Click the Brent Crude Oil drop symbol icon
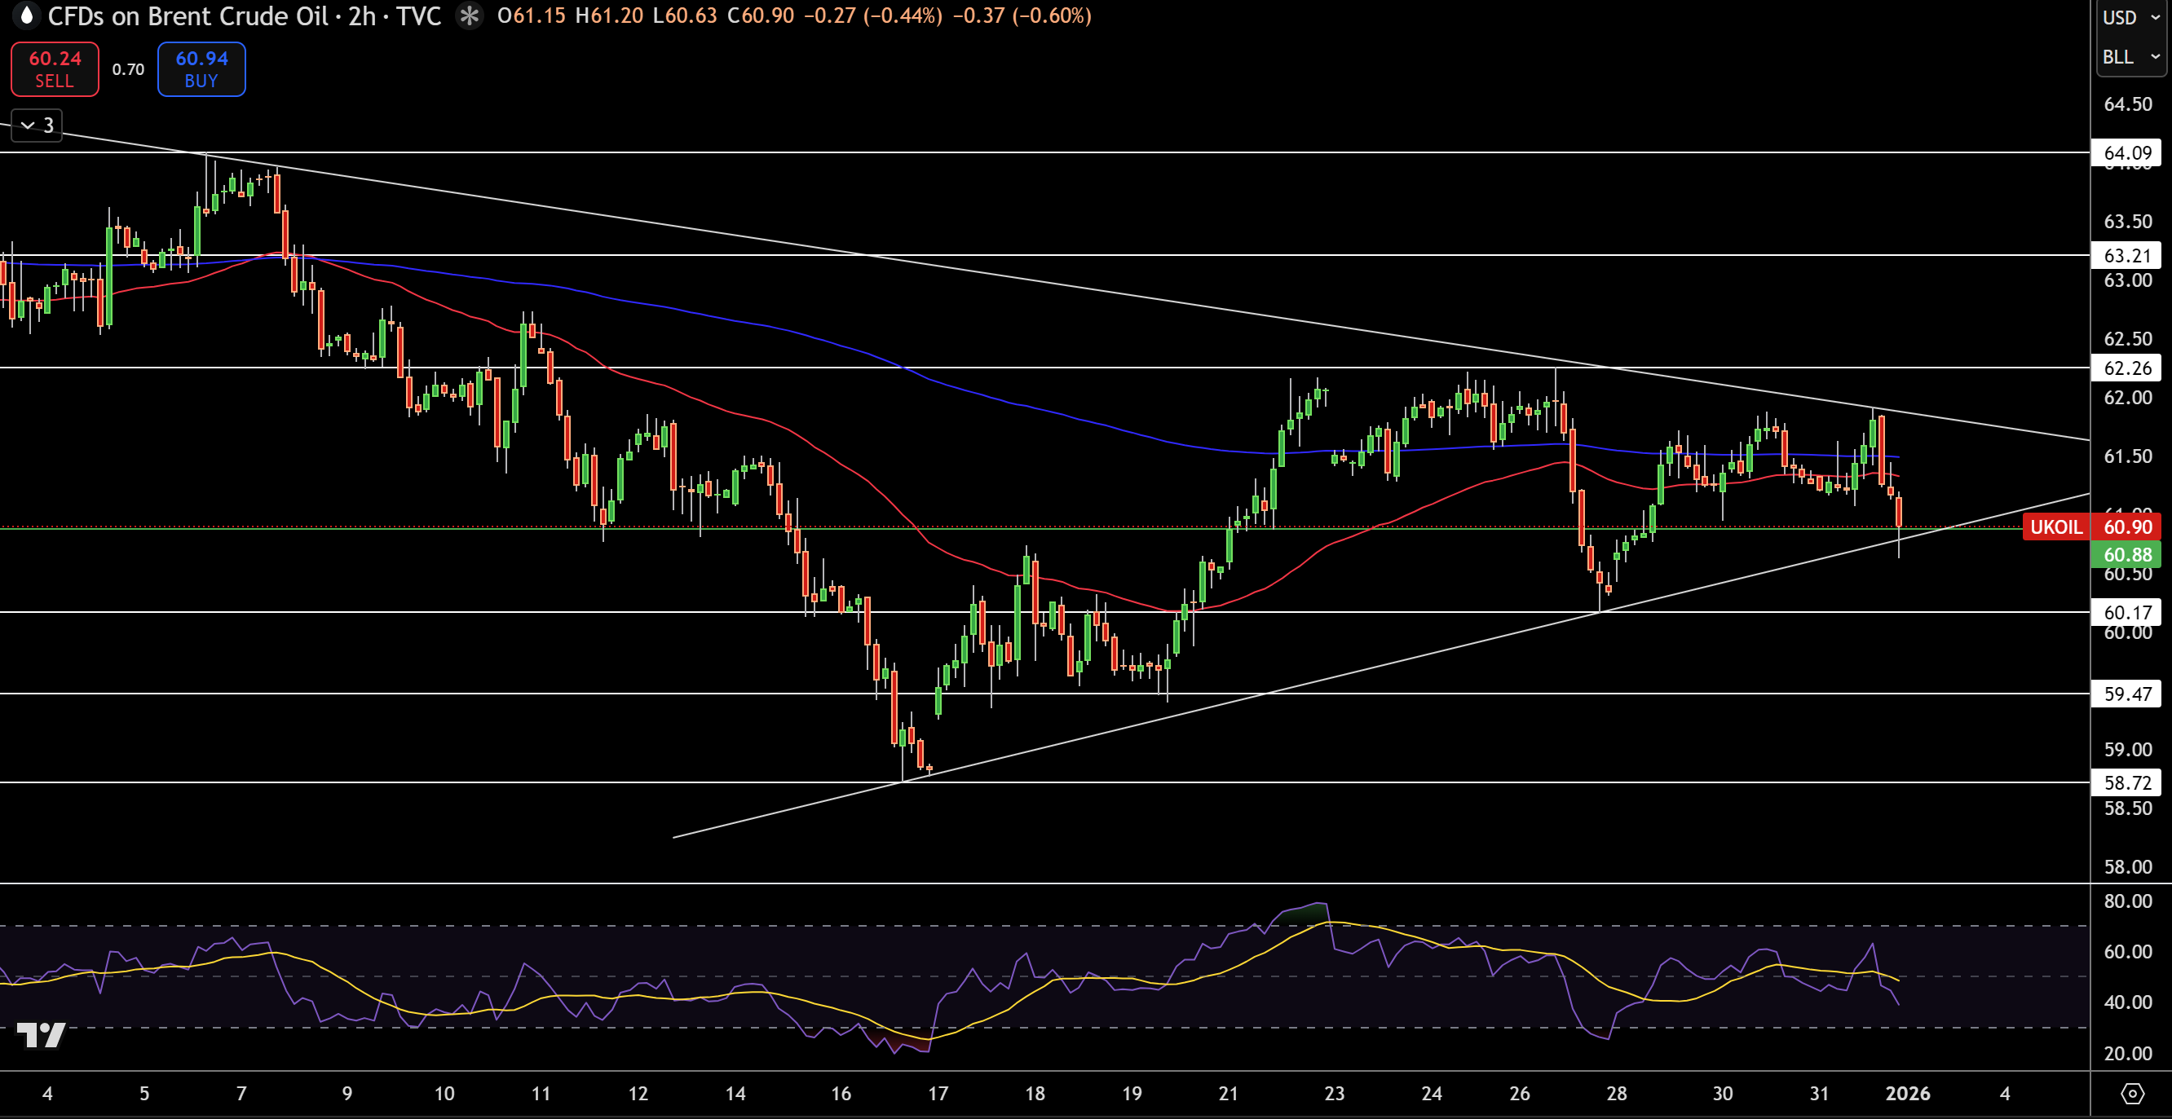 coord(27,15)
